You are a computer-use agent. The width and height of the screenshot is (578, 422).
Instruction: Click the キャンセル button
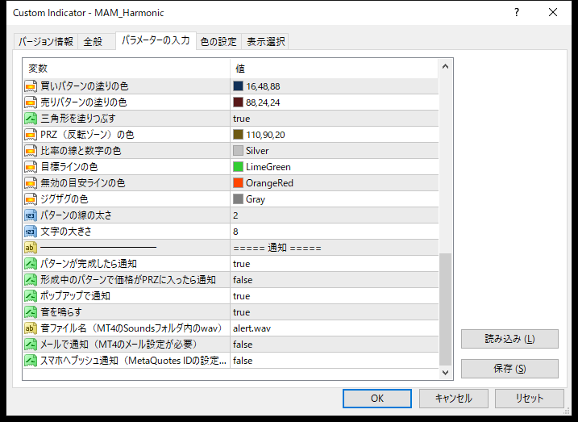click(x=453, y=399)
